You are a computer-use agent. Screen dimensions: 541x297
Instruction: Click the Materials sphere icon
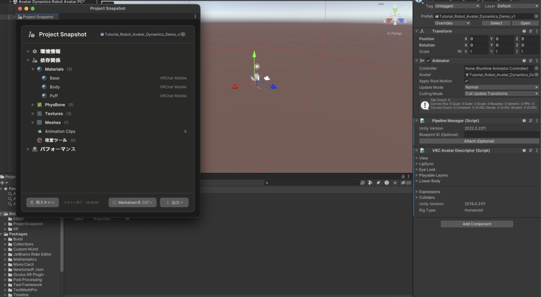pyautogui.click(x=39, y=69)
